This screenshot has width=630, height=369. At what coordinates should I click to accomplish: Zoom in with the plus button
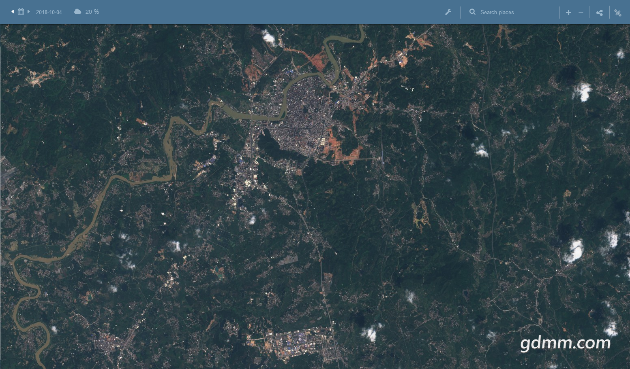click(x=568, y=13)
